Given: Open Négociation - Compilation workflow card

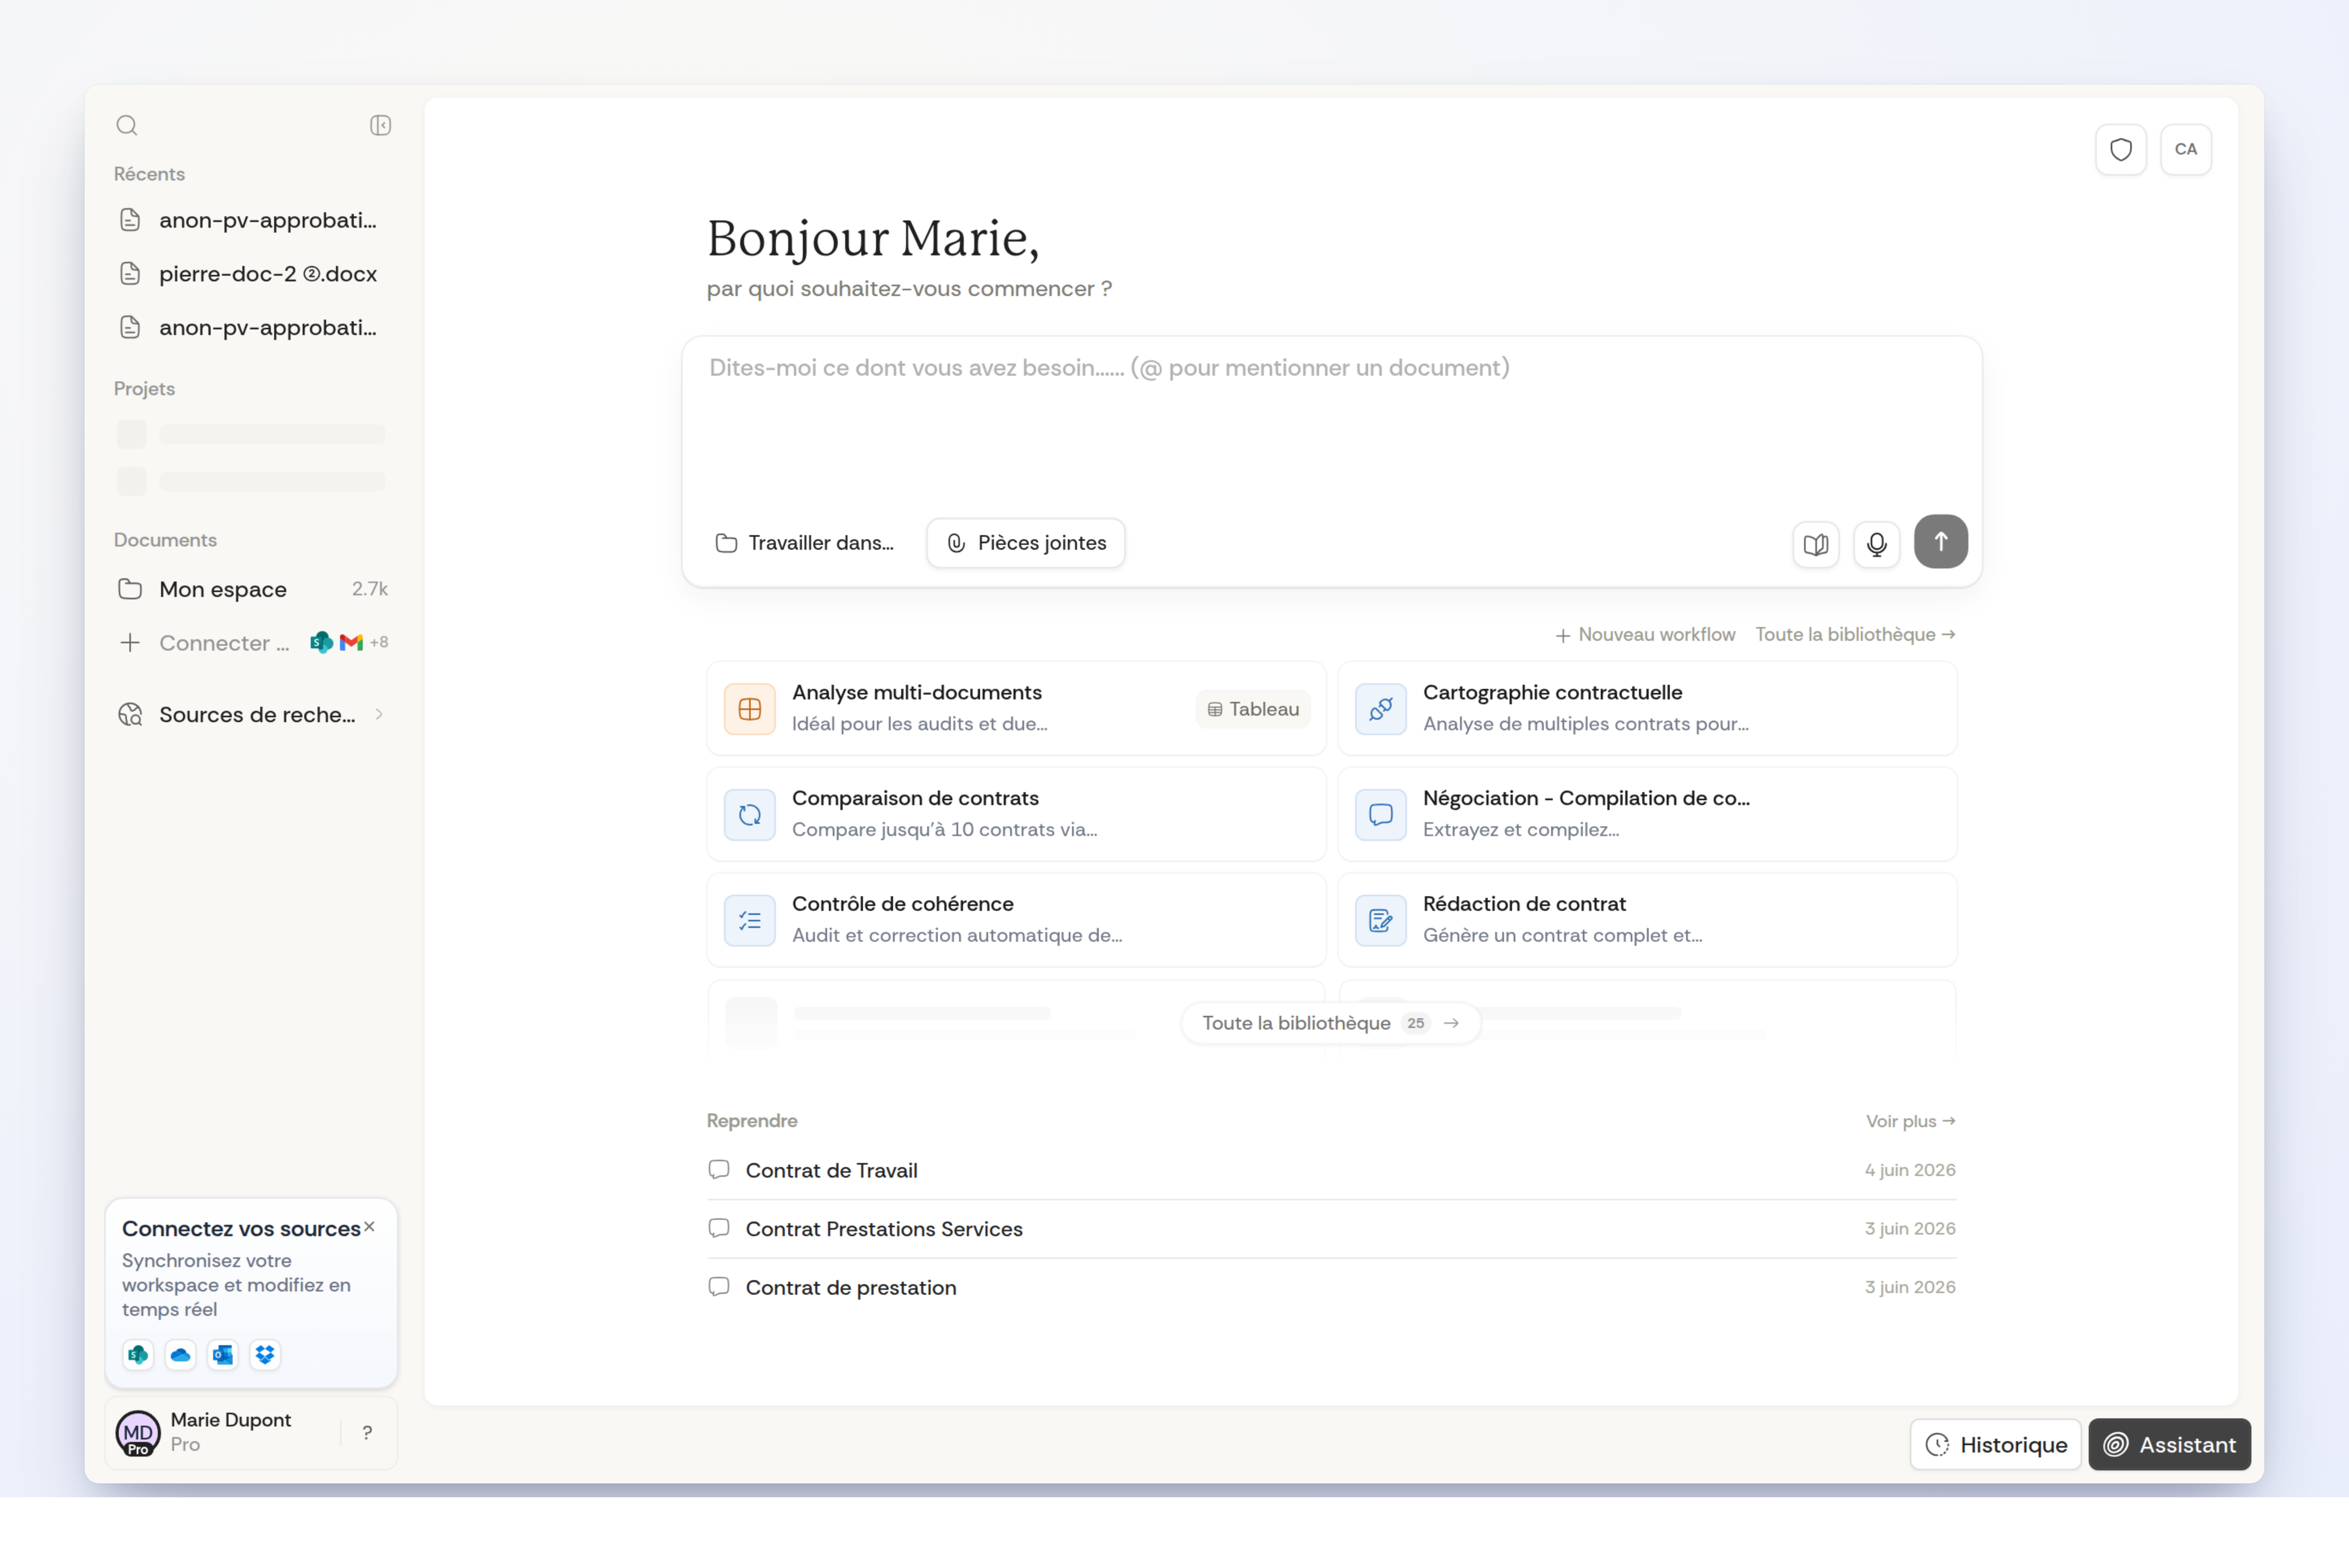Looking at the screenshot, I should click(1647, 814).
